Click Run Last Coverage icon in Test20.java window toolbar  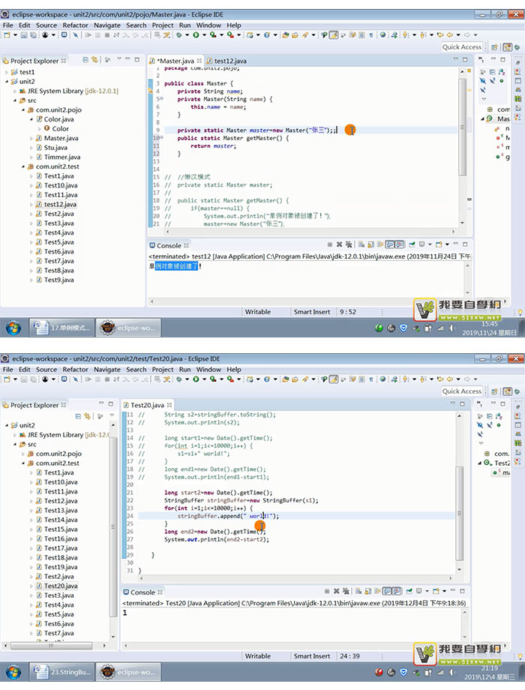click(213, 379)
